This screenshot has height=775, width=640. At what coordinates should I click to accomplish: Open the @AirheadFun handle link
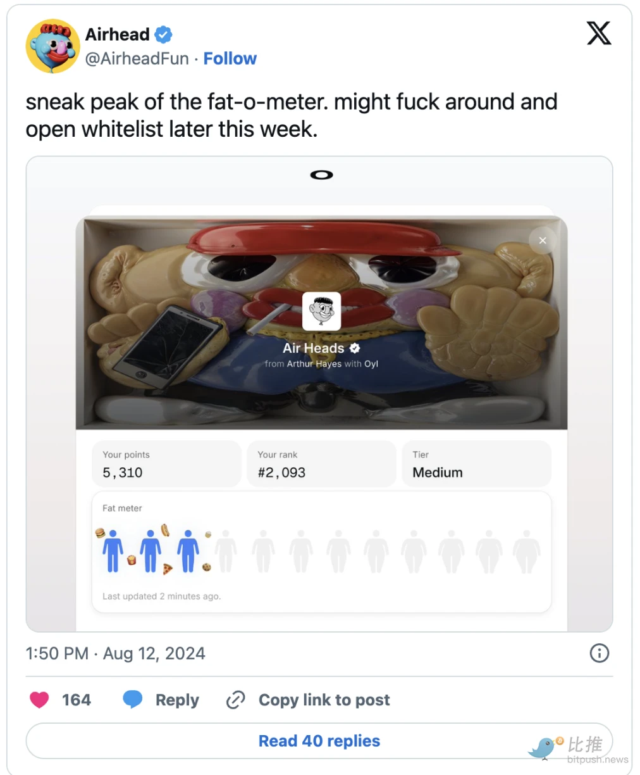(137, 59)
